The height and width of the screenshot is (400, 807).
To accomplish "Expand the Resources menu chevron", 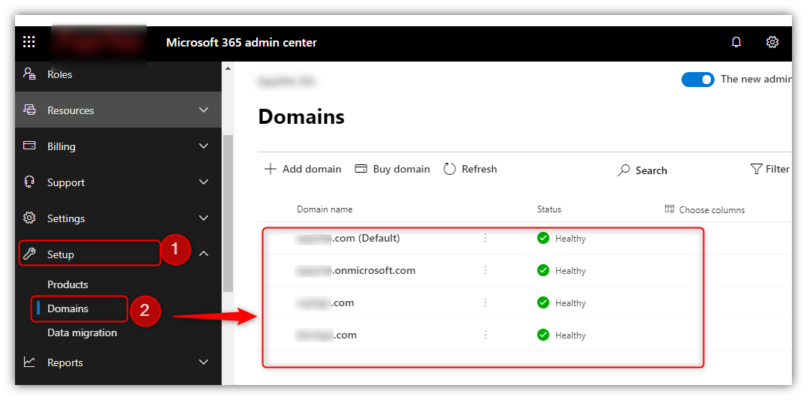I will click(204, 110).
